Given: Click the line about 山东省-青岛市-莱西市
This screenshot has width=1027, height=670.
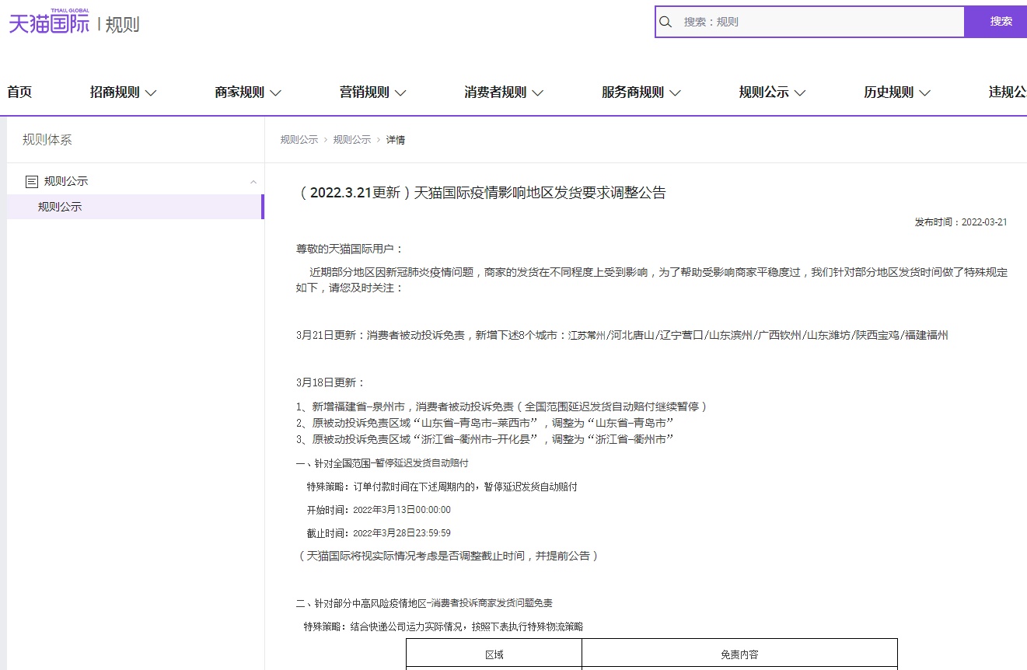Looking at the screenshot, I should pos(484,423).
